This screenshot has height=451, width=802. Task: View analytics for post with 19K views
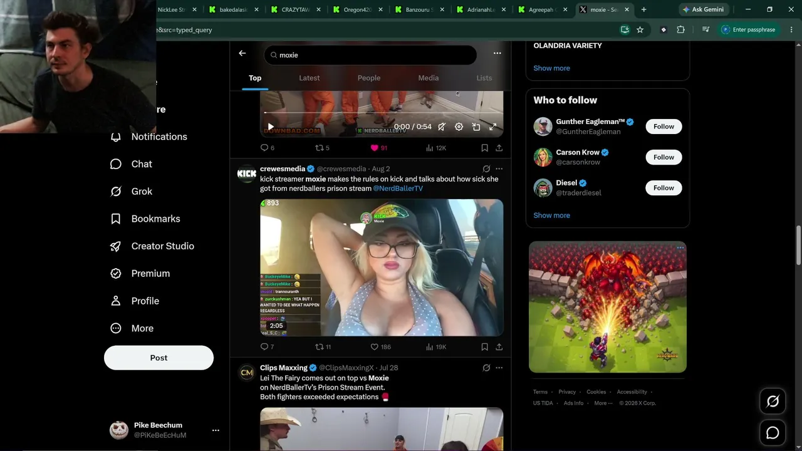pyautogui.click(x=436, y=346)
